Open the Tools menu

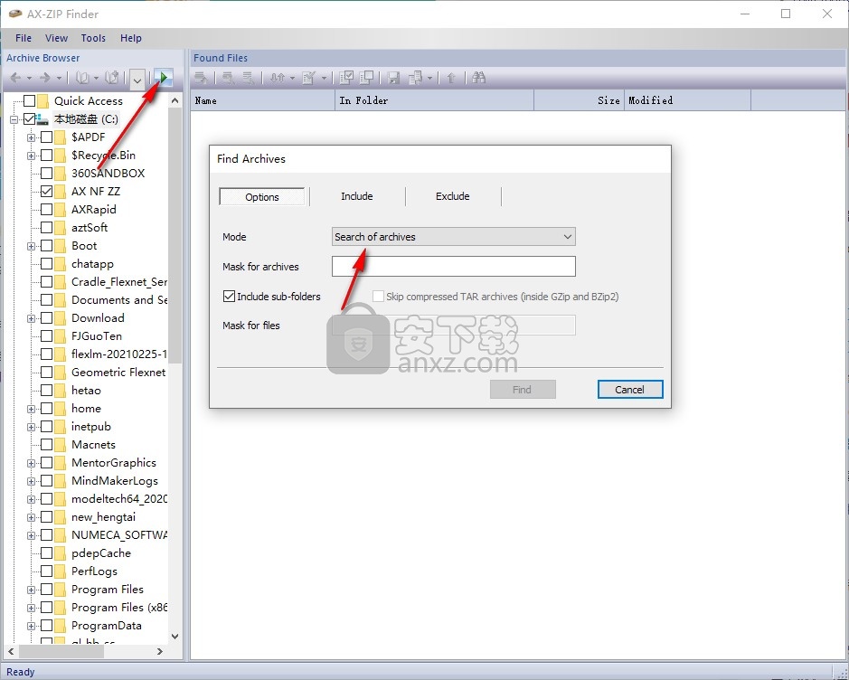(x=93, y=38)
